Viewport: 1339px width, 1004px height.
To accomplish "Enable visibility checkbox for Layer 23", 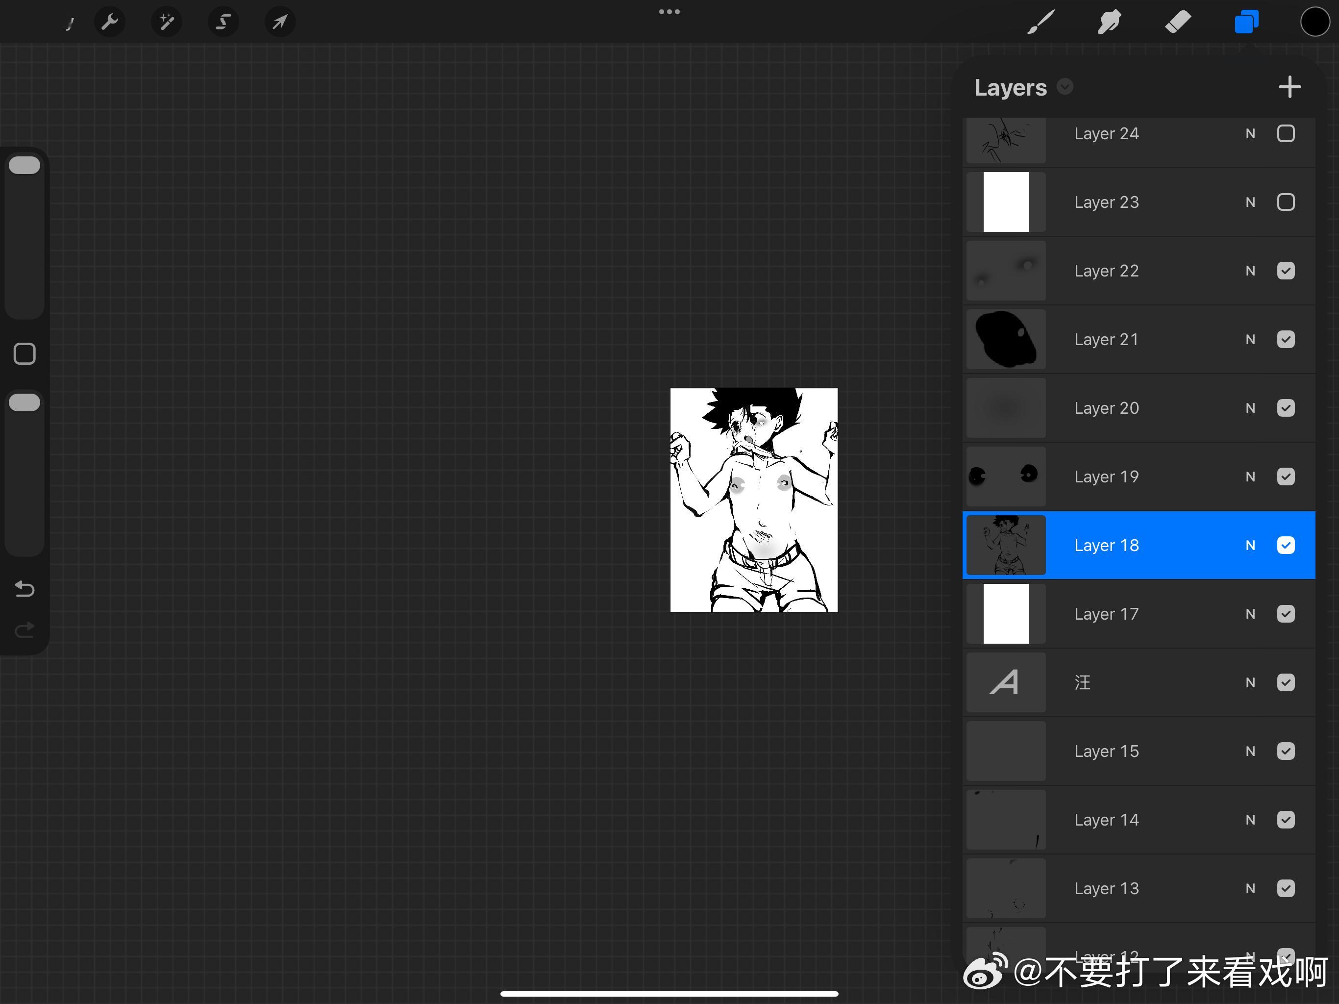I will (1286, 201).
